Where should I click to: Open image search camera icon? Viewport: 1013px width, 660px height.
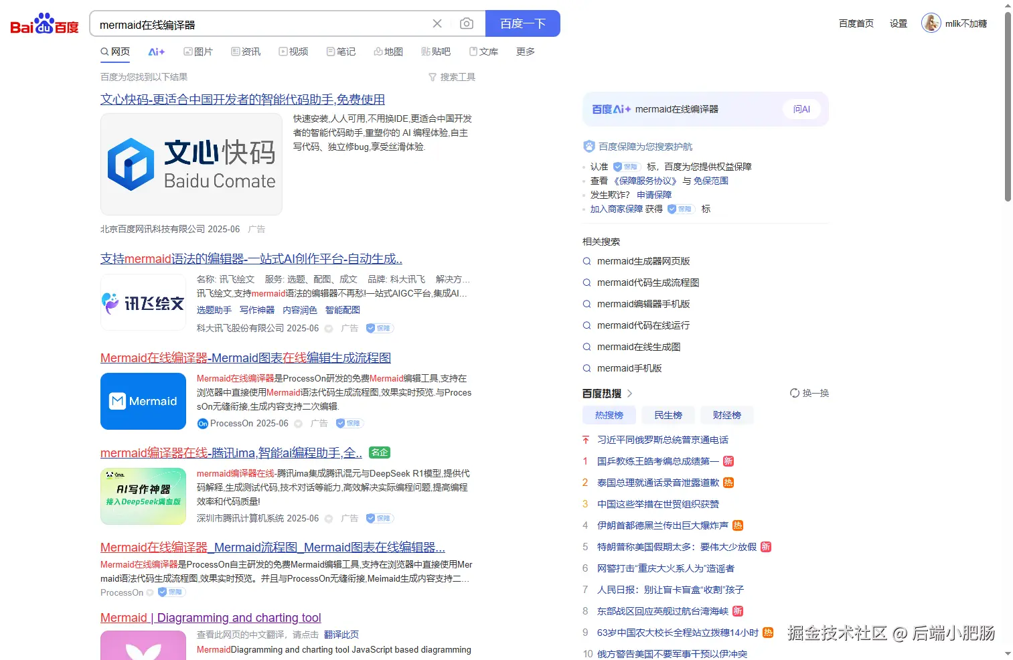[x=467, y=23]
